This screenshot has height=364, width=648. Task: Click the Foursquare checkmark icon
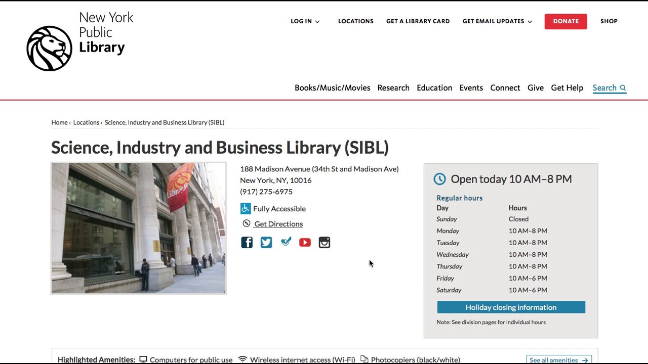tap(286, 242)
